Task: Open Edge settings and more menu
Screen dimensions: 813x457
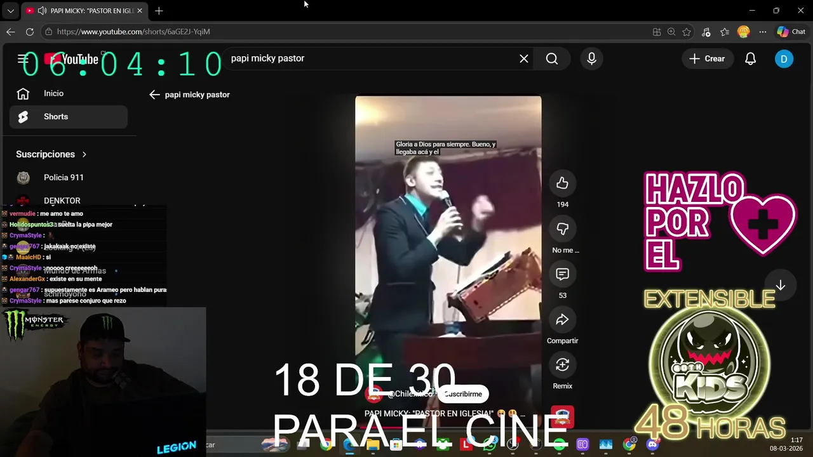Action: pos(763,32)
